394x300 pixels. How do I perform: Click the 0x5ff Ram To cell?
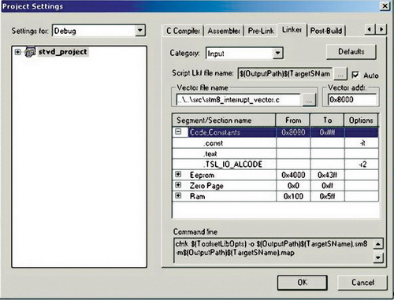point(327,196)
